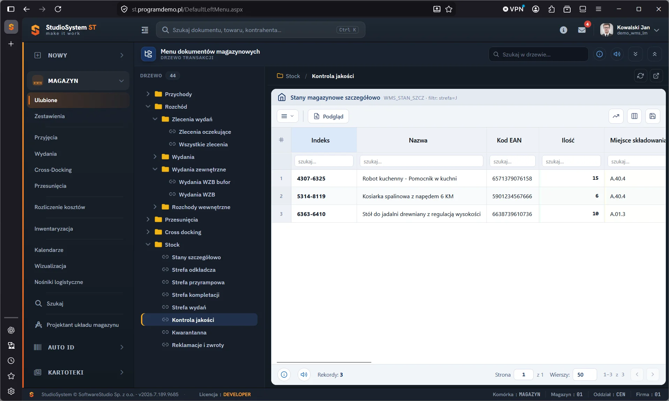This screenshot has height=401, width=669.
Task: Open Kwarantanna in the tree
Action: [x=189, y=332]
